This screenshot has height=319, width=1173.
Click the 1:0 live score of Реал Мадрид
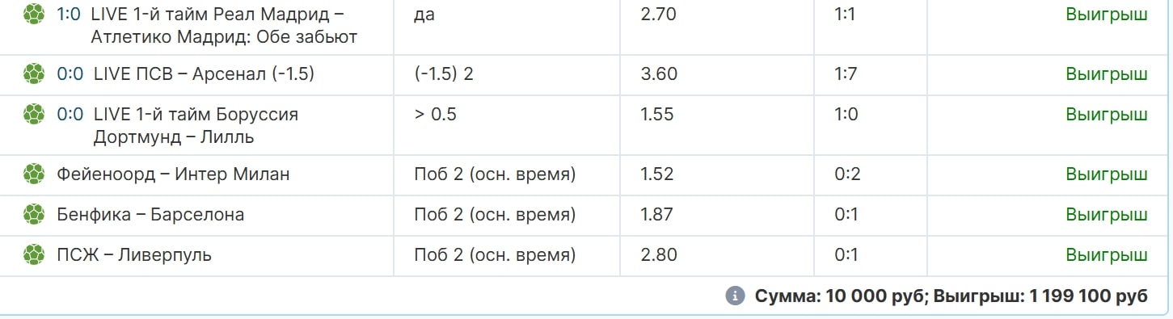point(69,14)
